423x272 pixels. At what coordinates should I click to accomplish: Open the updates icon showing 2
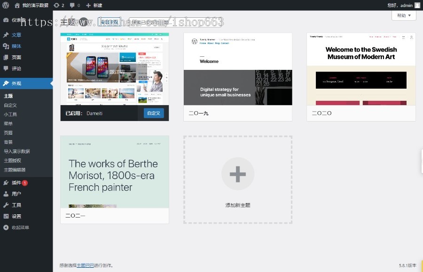(59, 5)
